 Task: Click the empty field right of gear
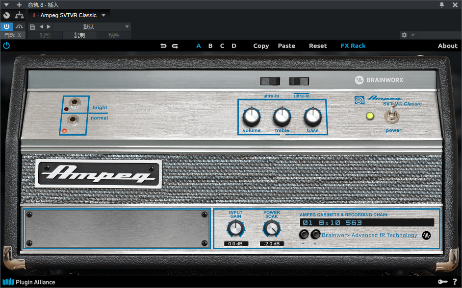tap(439, 35)
